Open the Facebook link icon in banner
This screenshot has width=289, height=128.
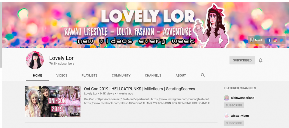coord(269,40)
